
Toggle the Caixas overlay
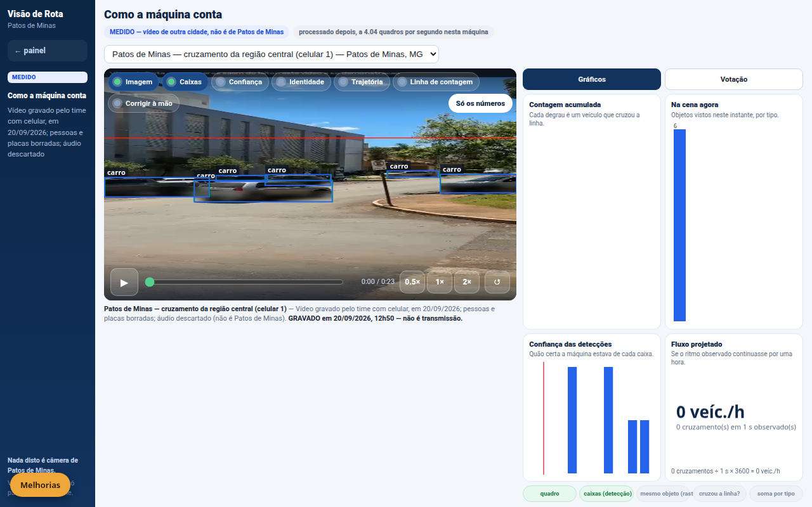[x=185, y=82]
